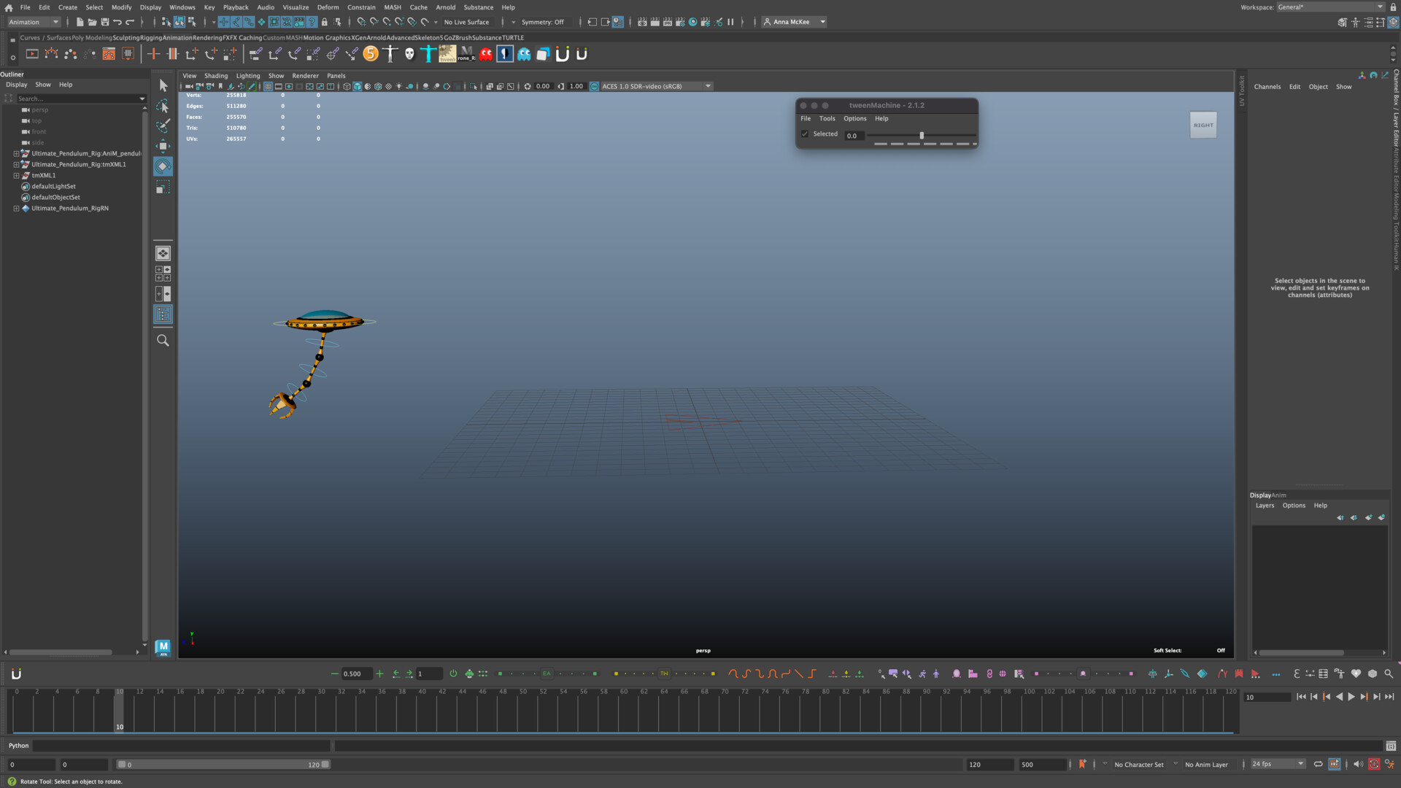The image size is (1401, 788).
Task: Click the tweenMachine slider handle
Action: click(x=922, y=136)
